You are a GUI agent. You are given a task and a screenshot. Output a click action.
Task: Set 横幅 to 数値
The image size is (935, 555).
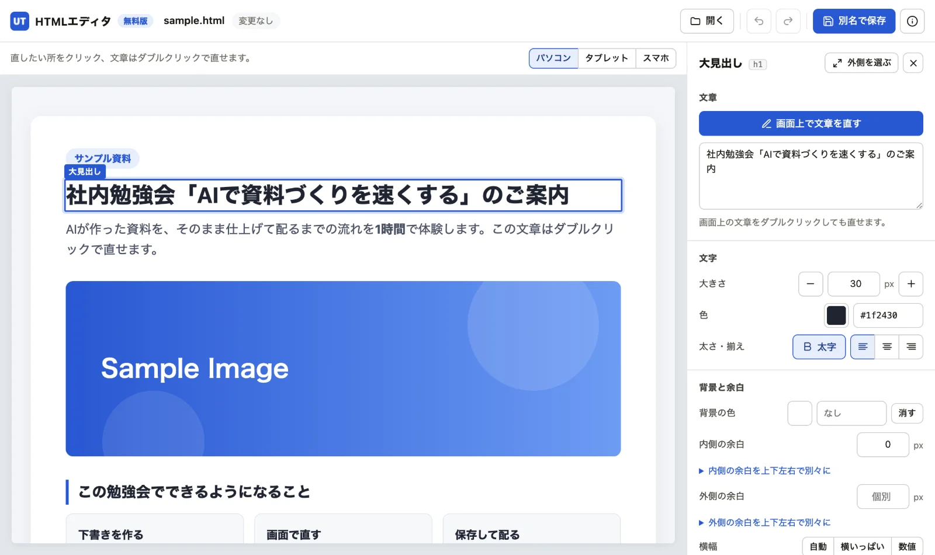pos(907,546)
